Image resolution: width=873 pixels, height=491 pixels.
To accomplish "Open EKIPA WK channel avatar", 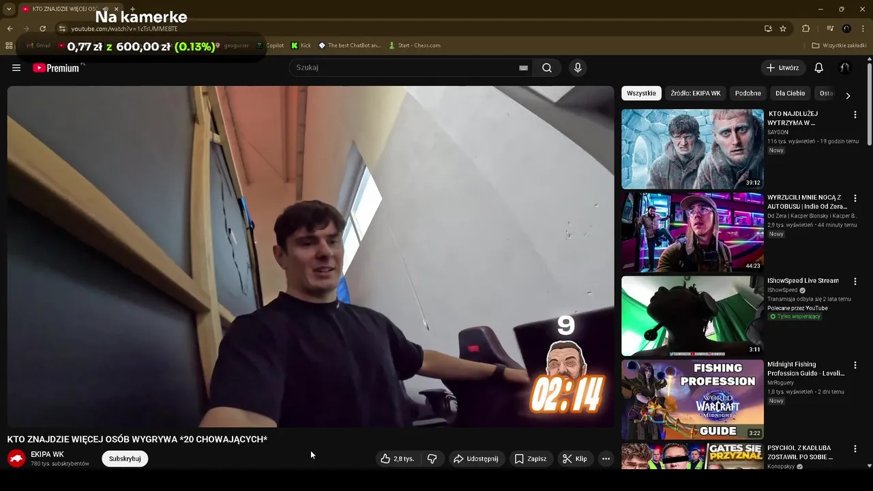I will (16, 458).
